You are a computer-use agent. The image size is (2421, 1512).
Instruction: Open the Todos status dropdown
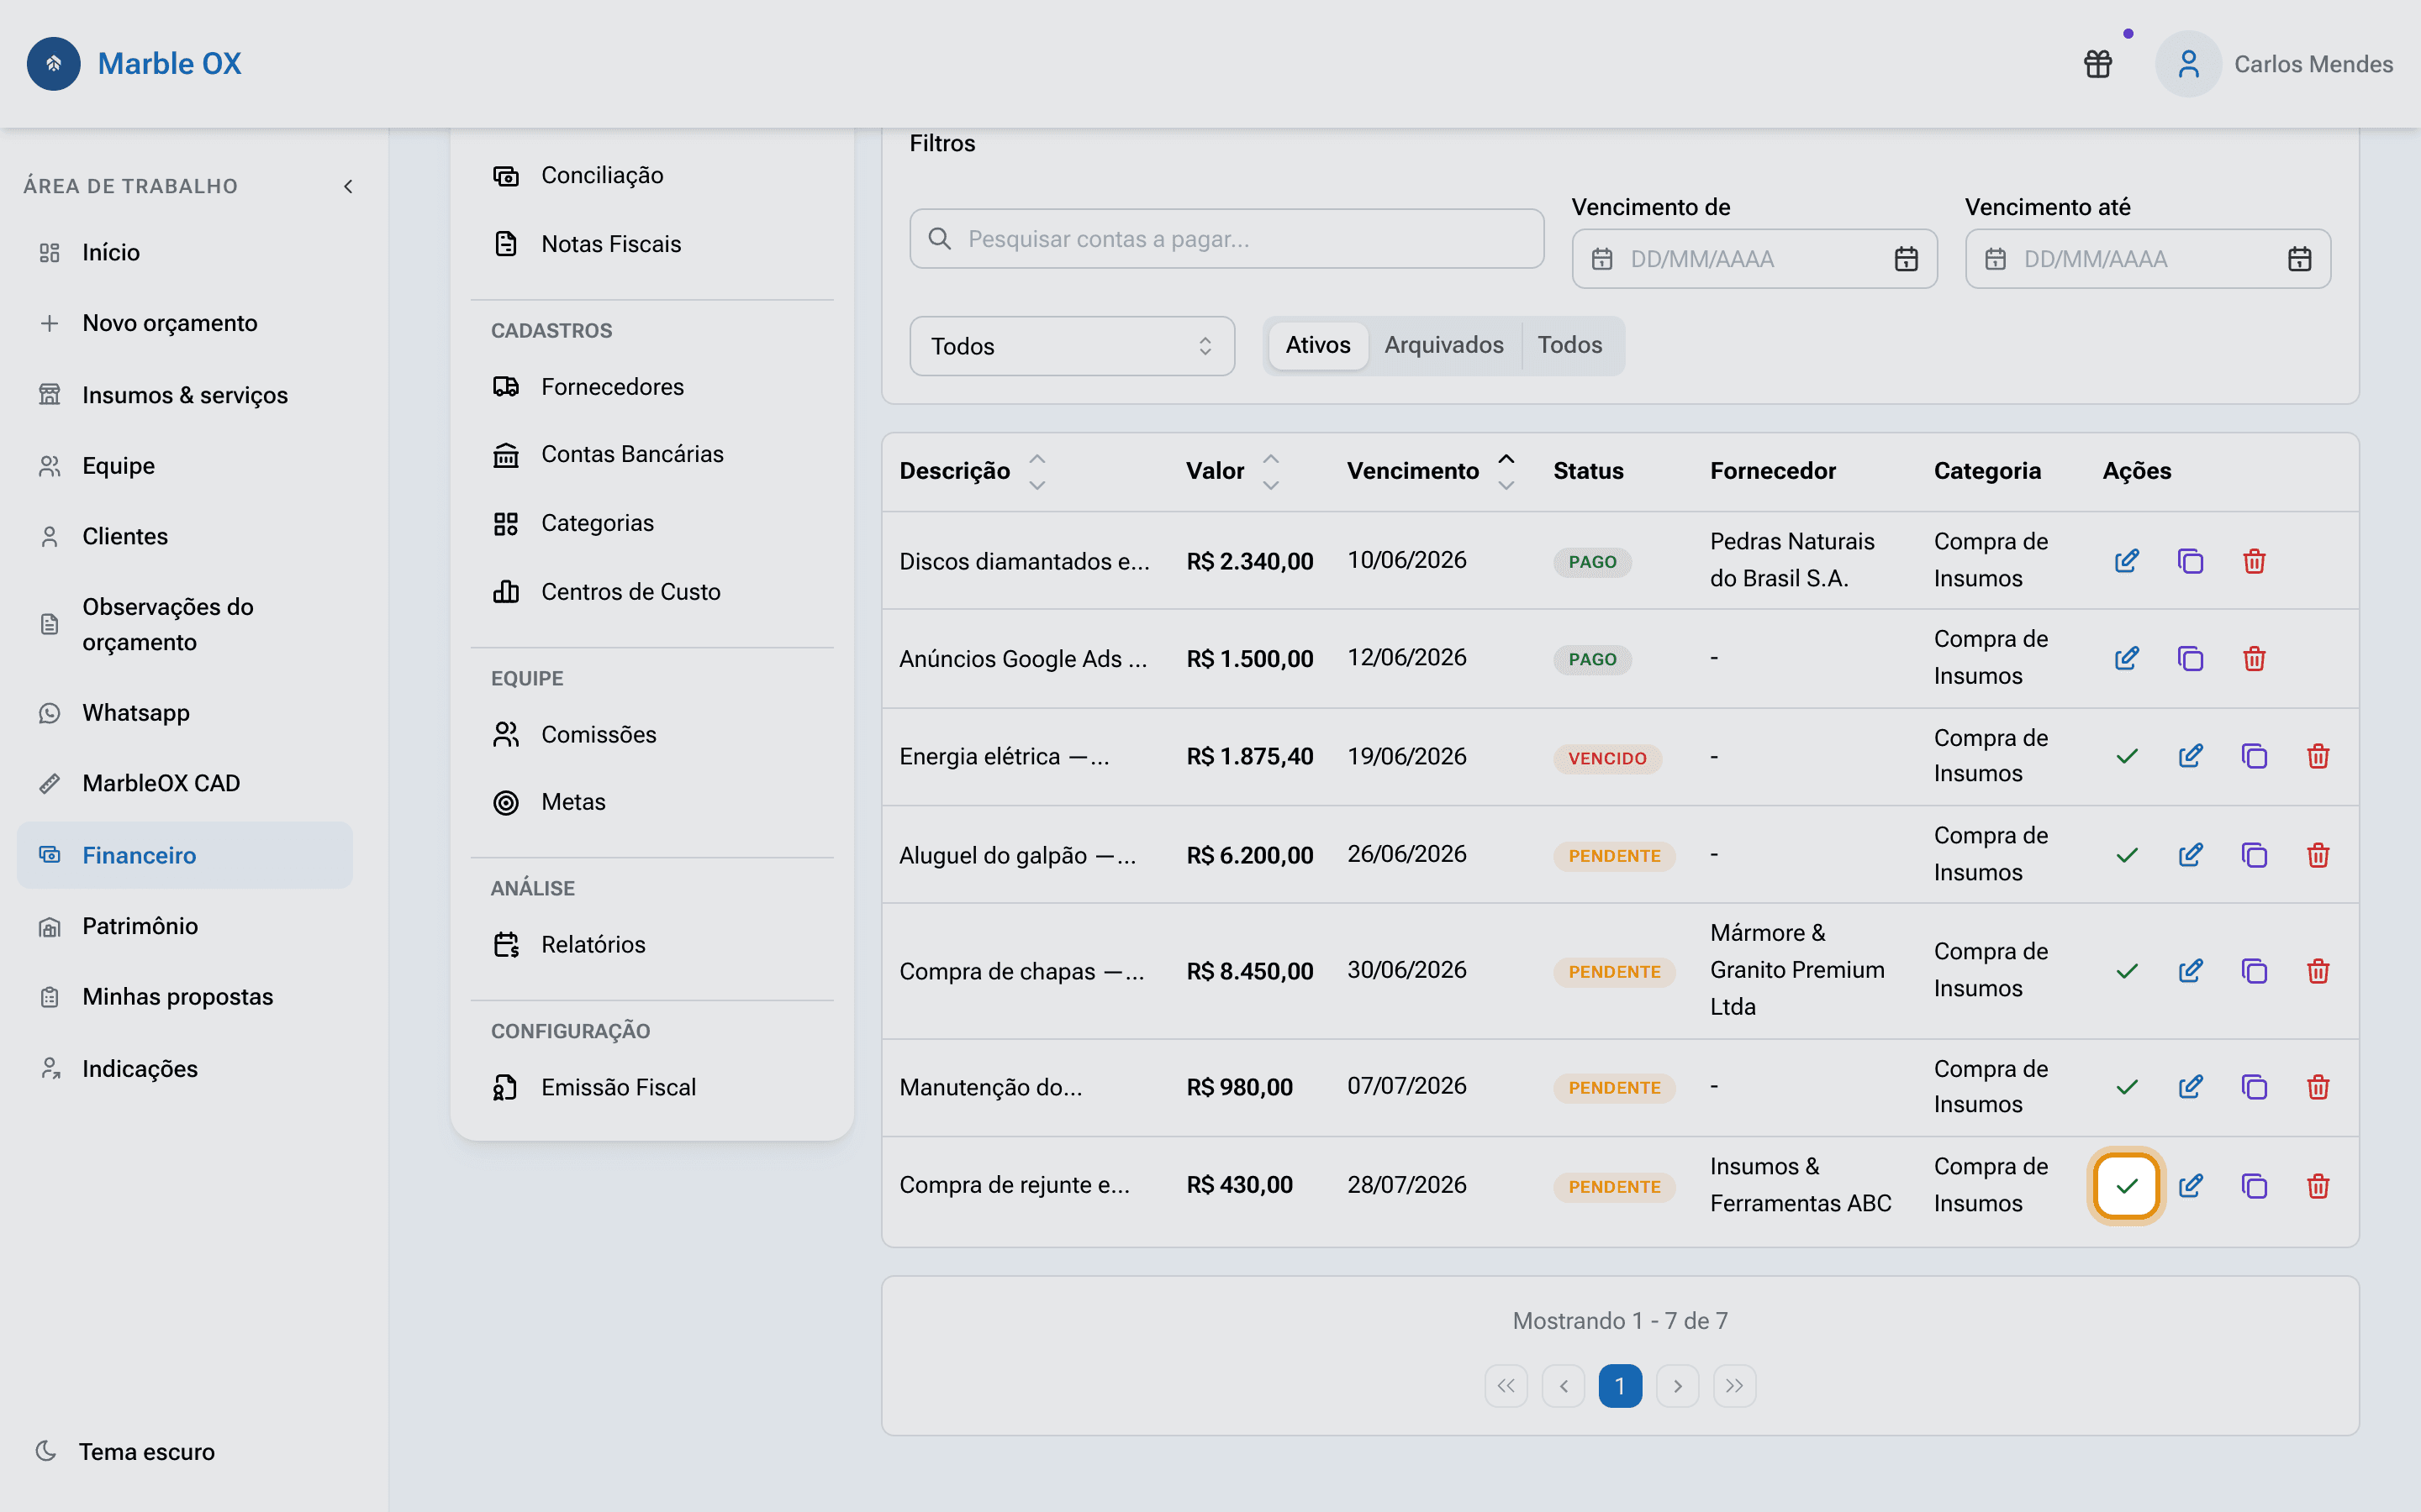click(1072, 346)
